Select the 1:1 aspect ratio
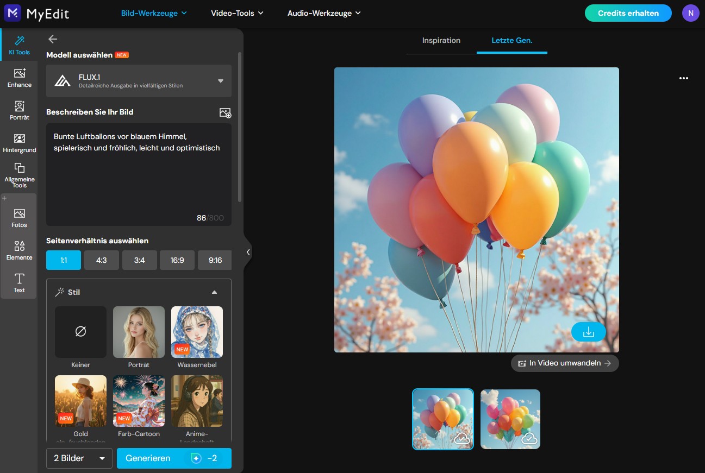This screenshot has width=705, height=473. click(64, 260)
